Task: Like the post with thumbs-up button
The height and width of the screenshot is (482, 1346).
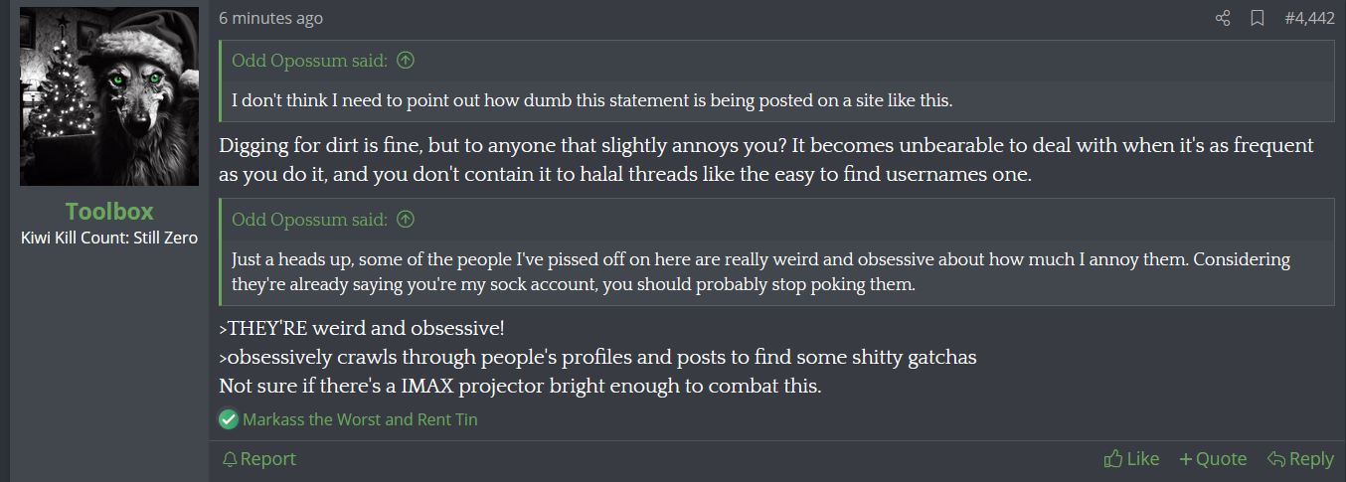Action: tap(1131, 458)
